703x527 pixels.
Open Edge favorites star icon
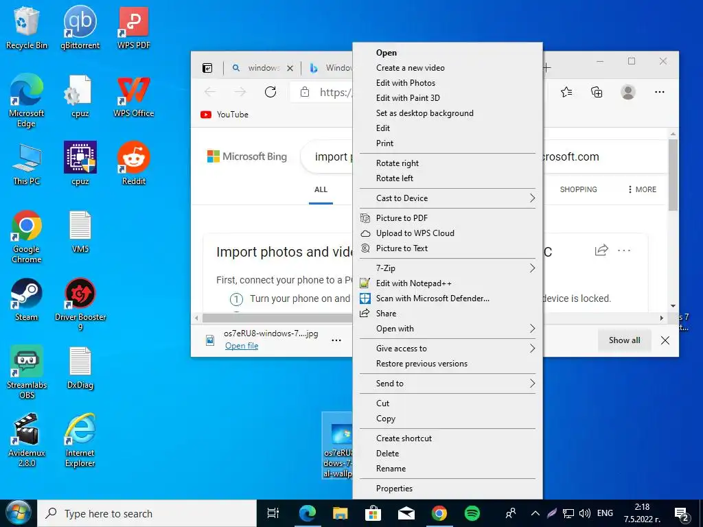tap(566, 92)
